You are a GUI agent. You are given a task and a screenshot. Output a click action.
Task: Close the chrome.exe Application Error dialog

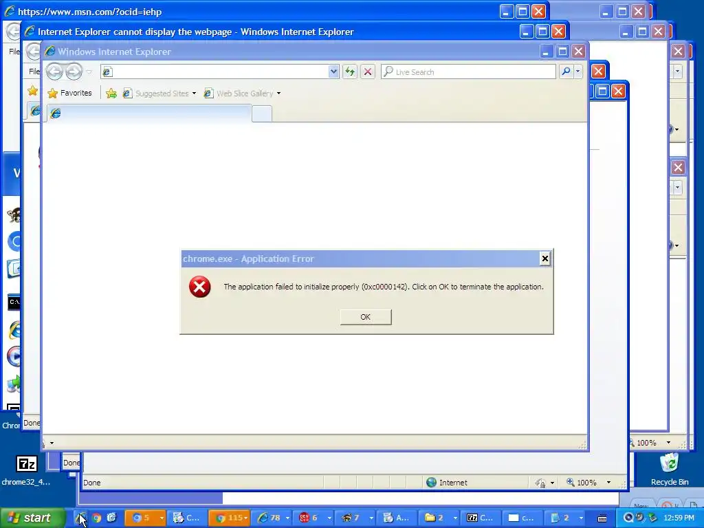(x=544, y=258)
